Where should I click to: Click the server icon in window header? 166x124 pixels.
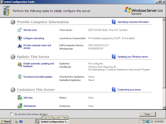[6, 11]
